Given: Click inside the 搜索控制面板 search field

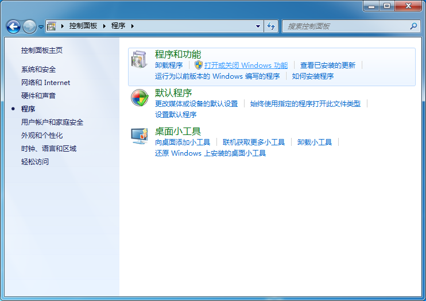Looking at the screenshot, I should click(x=344, y=26).
